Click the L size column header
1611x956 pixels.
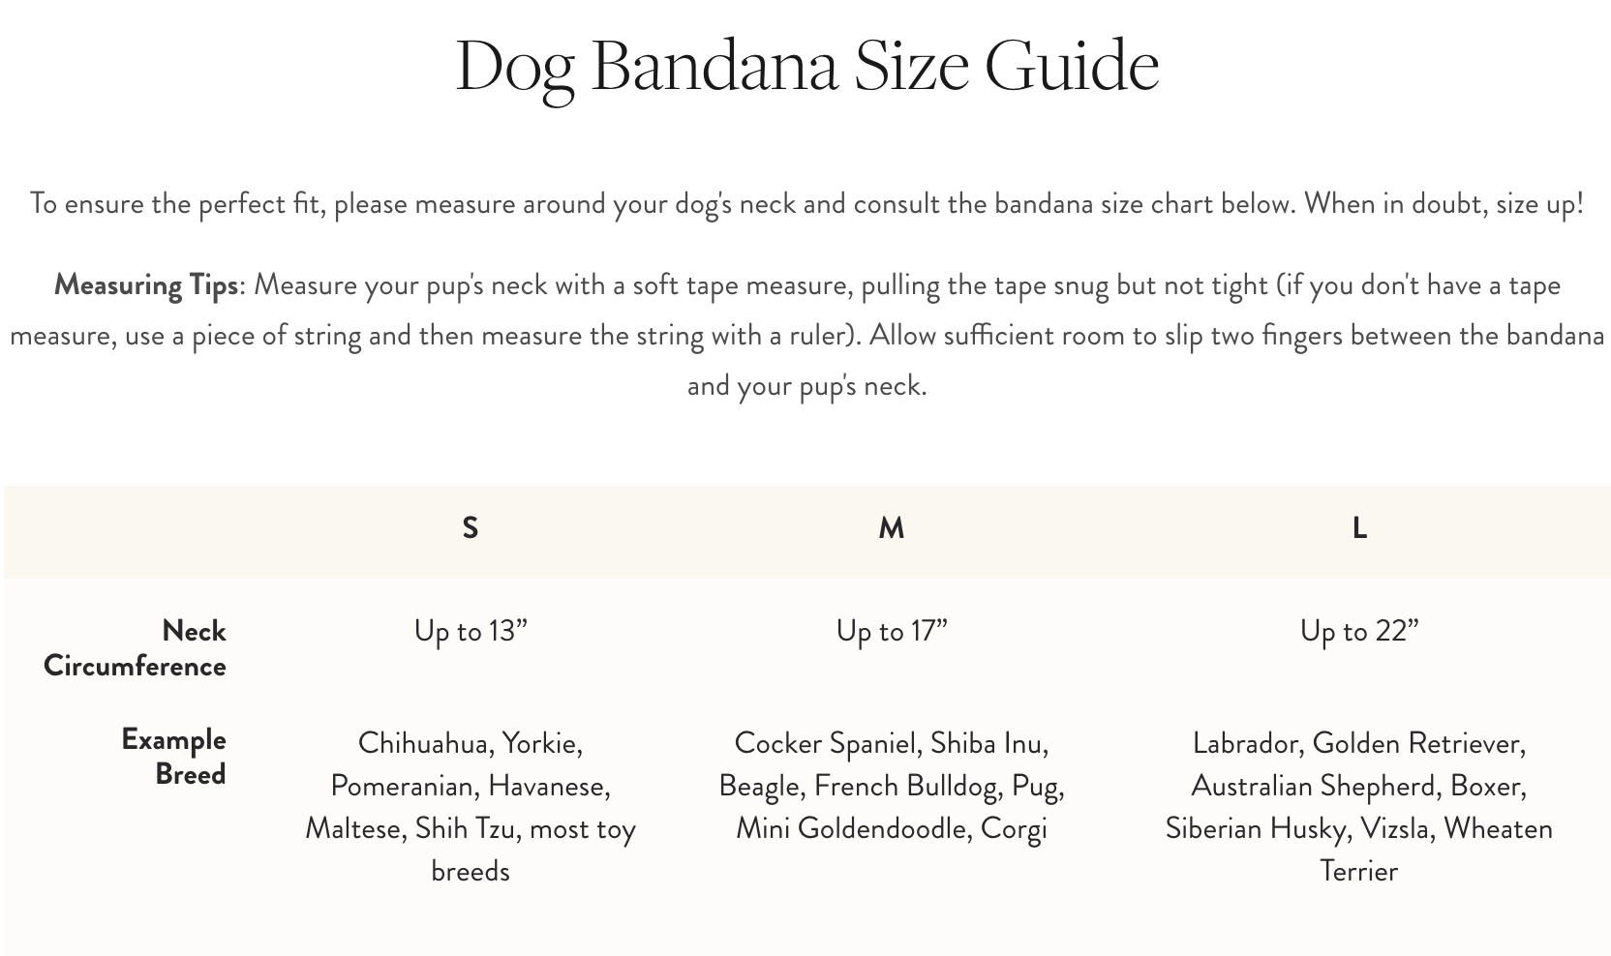tap(1359, 528)
